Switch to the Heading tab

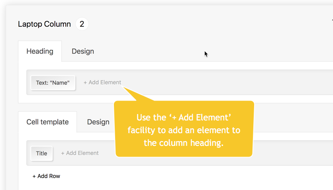(40, 51)
